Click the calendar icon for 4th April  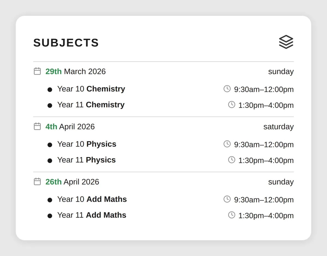37,126
